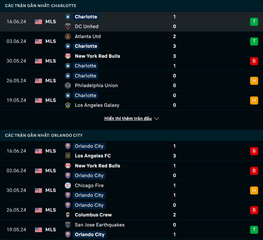This screenshot has width=263, height=240.
Task: Open Chicago Fire team name
Action: click(89, 185)
